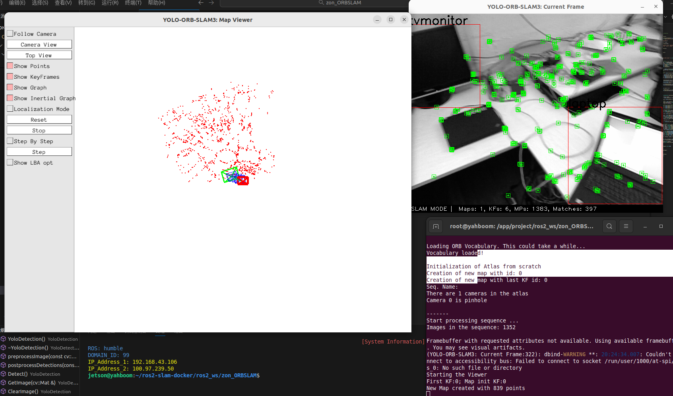Open the 选择(S) menu
Image resolution: width=673 pixels, height=396 pixels.
(x=40, y=3)
